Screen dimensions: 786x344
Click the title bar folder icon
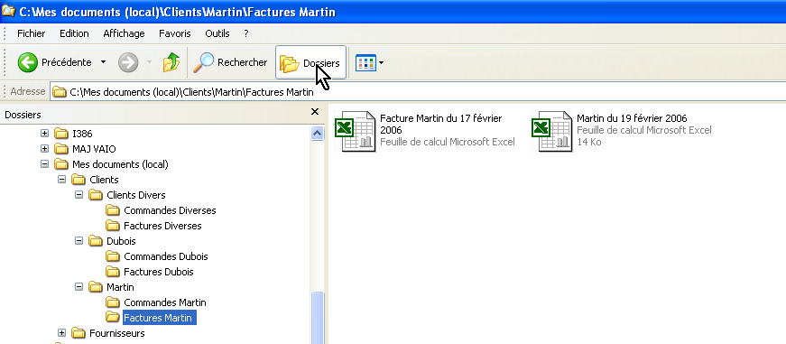point(8,11)
